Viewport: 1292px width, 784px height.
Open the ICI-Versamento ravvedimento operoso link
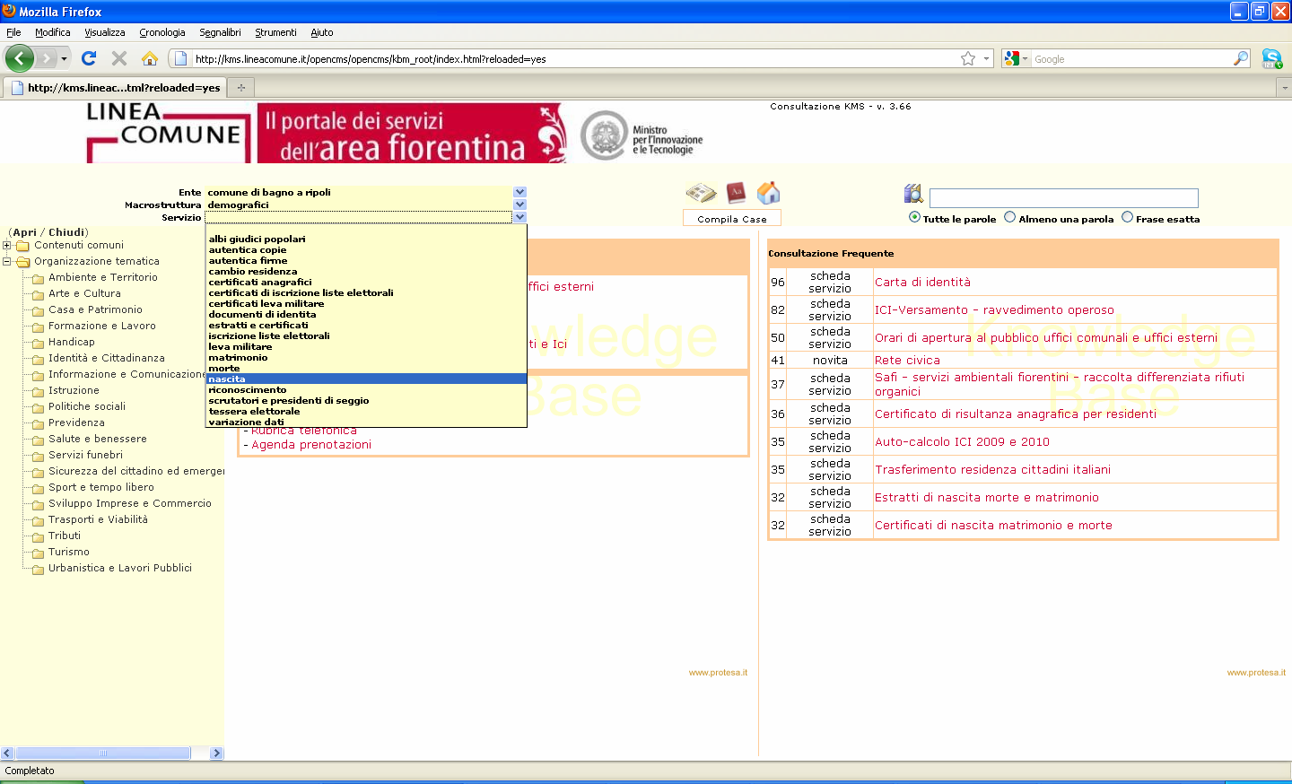994,309
